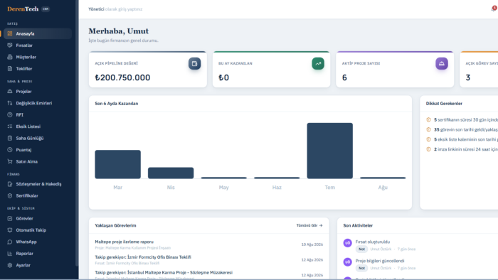This screenshot has height=280, width=498.
Task: Click the purple helmet icon on Aktif Proje card
Action: coord(442,63)
